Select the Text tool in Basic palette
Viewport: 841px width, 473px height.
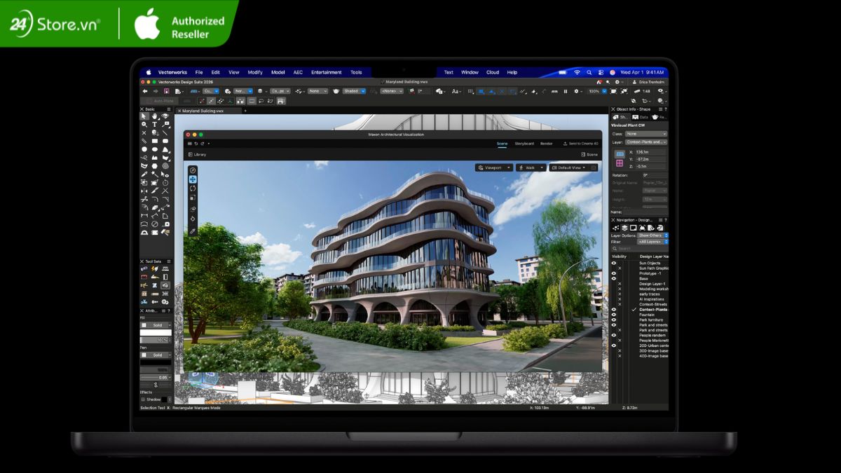point(154,125)
